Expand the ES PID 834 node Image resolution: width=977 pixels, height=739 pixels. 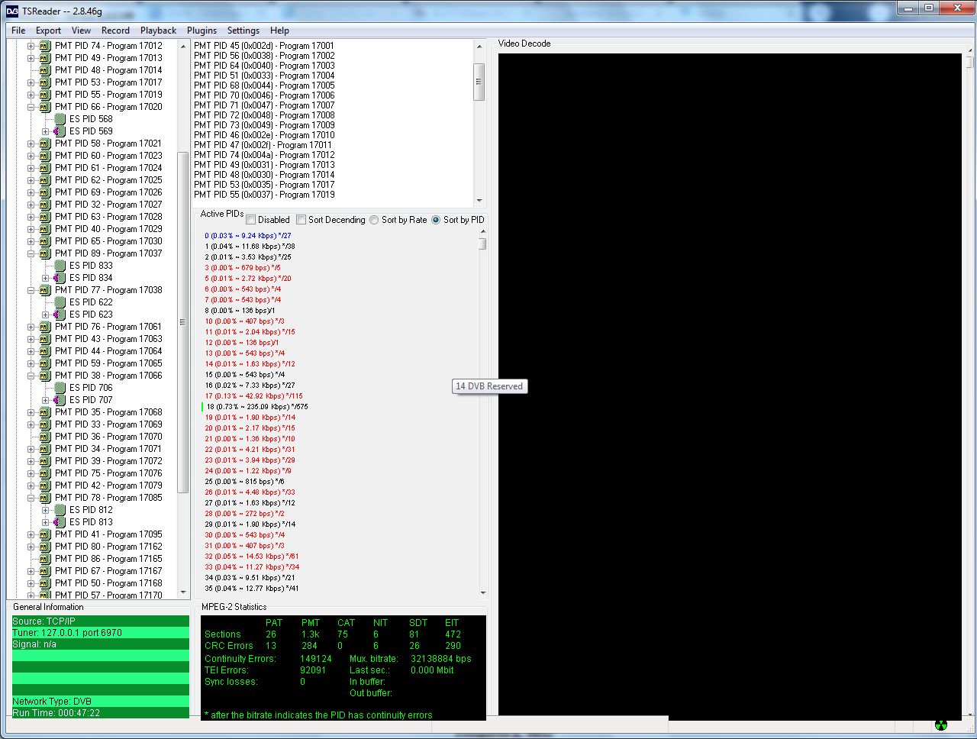46,278
